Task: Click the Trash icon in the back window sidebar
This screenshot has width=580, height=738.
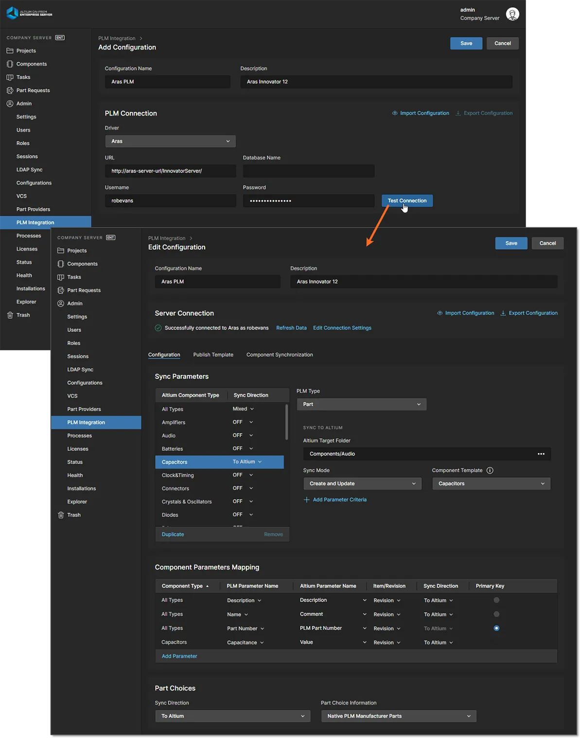Action: click(x=10, y=315)
